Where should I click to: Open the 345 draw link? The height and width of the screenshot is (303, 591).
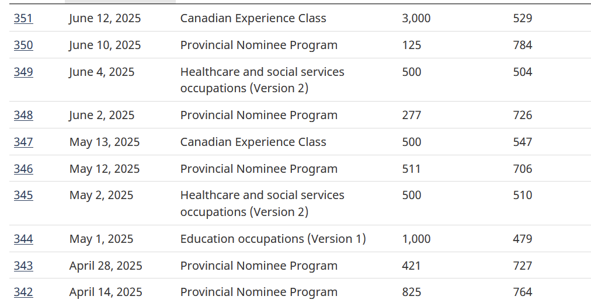[x=23, y=195]
